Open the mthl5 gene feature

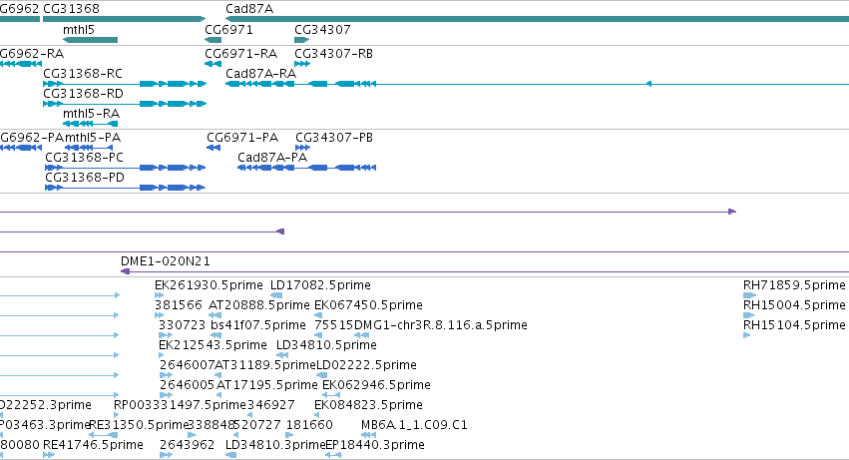coord(90,40)
